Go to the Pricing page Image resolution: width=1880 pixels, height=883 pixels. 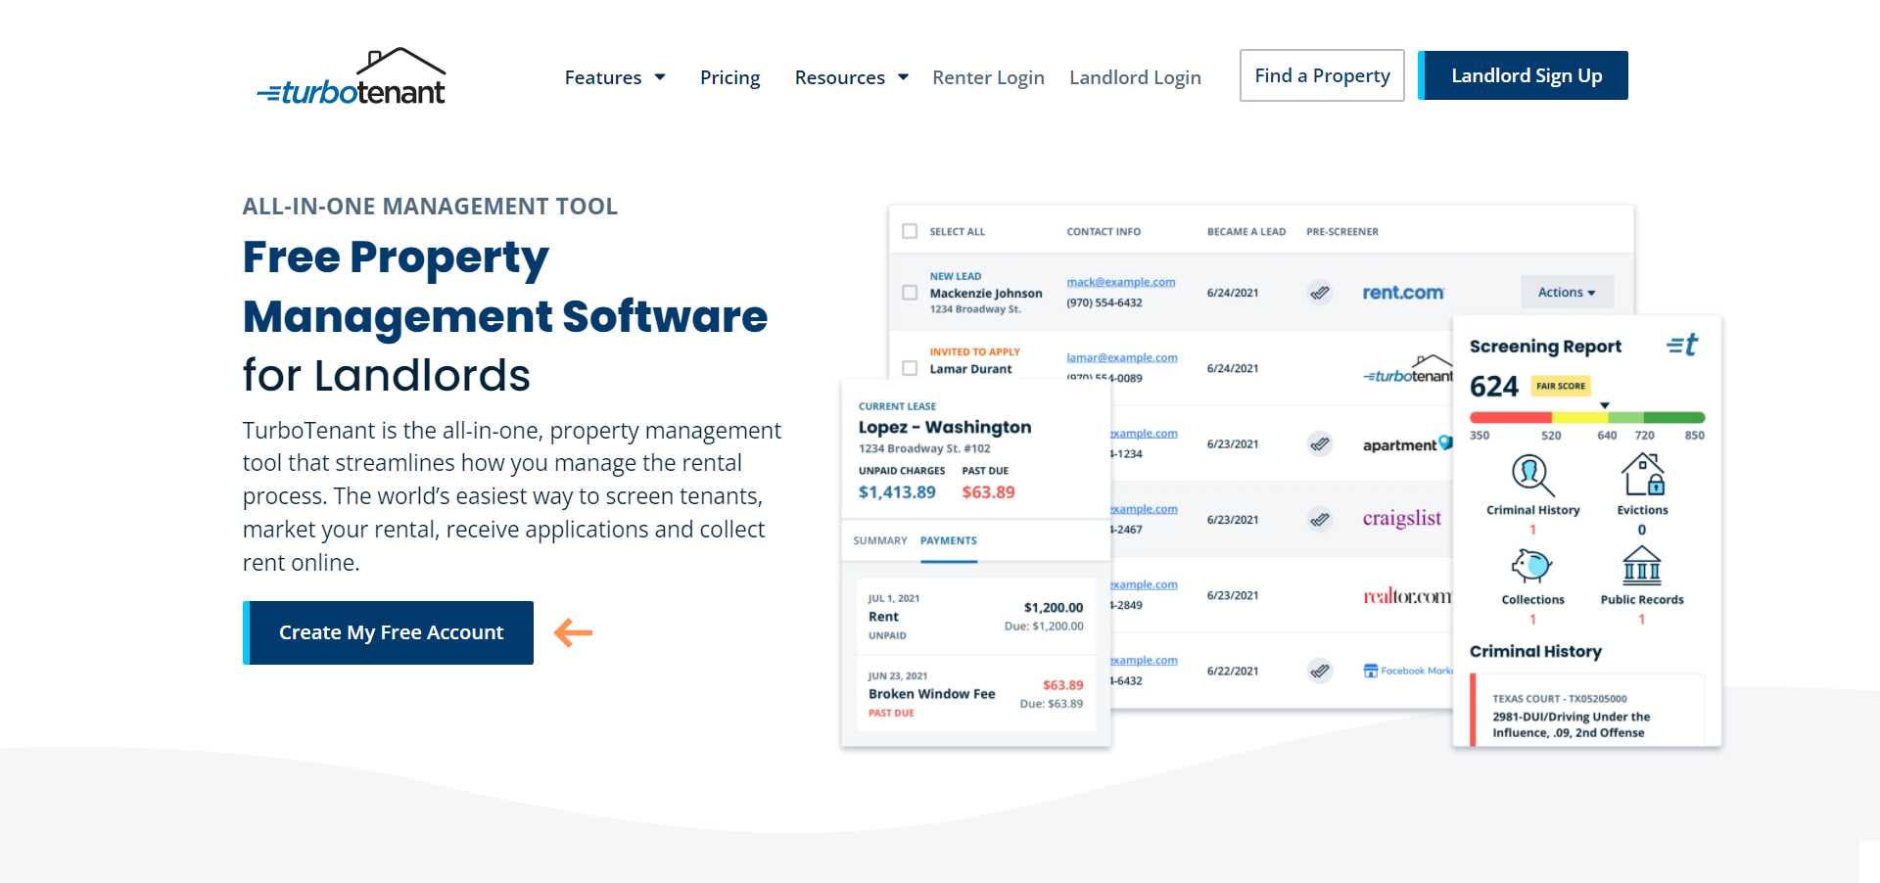pos(729,77)
